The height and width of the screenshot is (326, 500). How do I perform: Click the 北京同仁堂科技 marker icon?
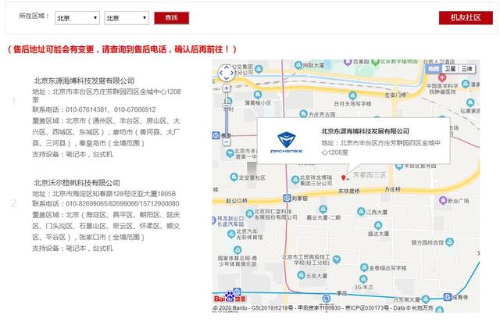(x=250, y=213)
